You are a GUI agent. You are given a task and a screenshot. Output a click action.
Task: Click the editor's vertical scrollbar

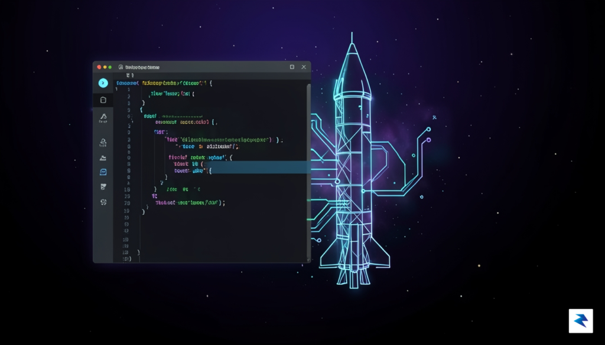pos(308,172)
